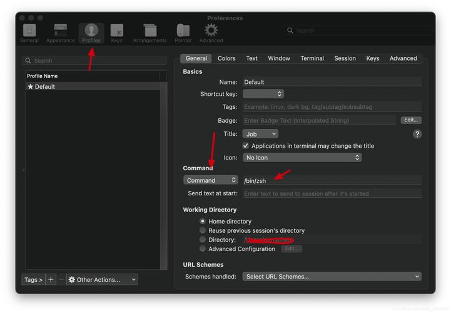
Task: Click the help question mark icon
Action: click(417, 134)
